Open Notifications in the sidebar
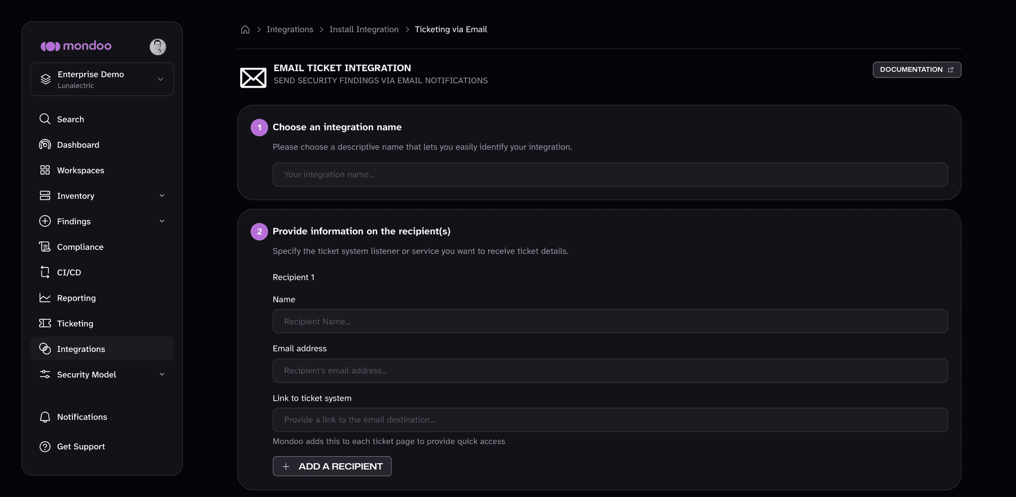1016x497 pixels. (102, 417)
